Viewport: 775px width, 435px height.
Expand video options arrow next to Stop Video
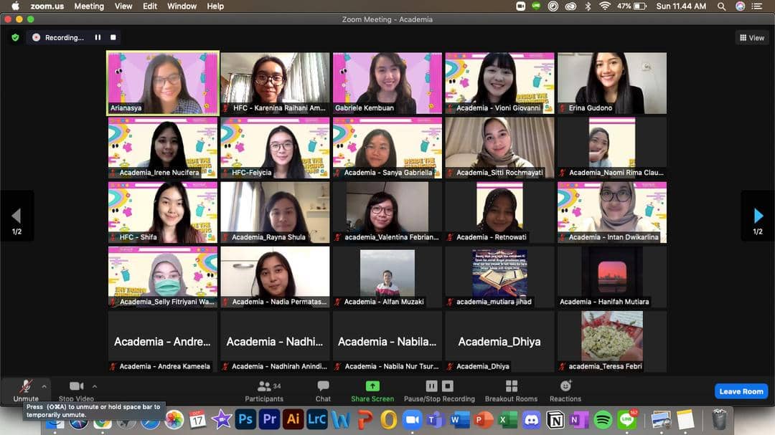(95, 386)
